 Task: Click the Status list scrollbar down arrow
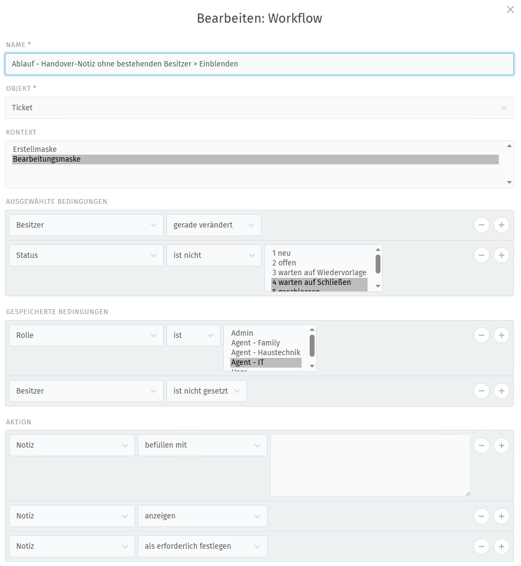[x=378, y=286]
